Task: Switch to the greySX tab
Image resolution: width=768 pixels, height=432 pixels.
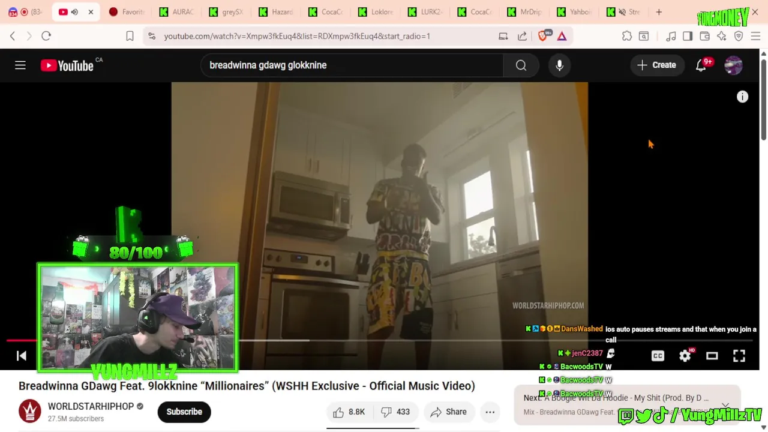Action: [227, 12]
